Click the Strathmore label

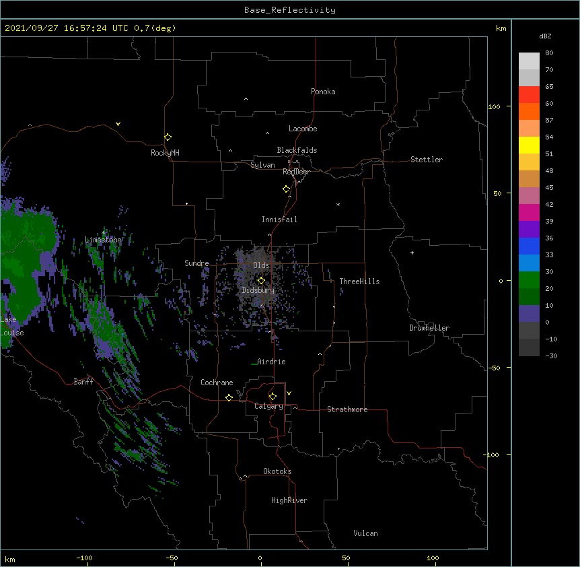coord(347,409)
